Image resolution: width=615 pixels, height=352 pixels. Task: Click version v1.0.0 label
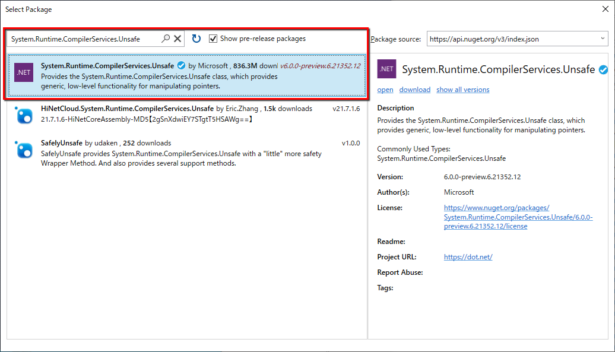[351, 143]
